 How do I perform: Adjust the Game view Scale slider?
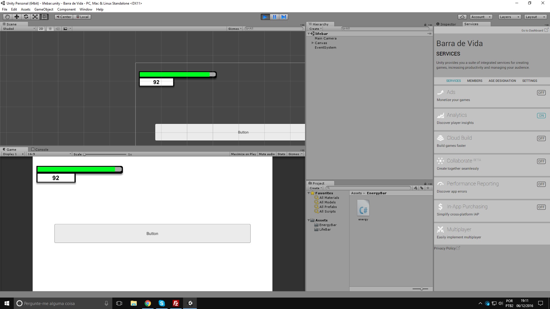point(85,154)
